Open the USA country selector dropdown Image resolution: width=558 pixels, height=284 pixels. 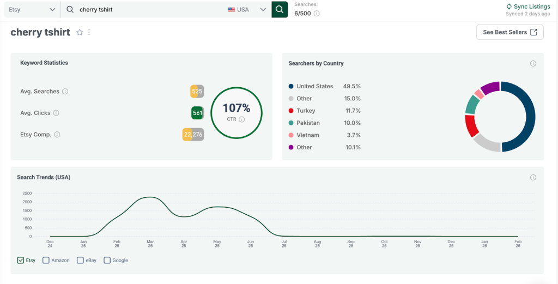point(247,9)
